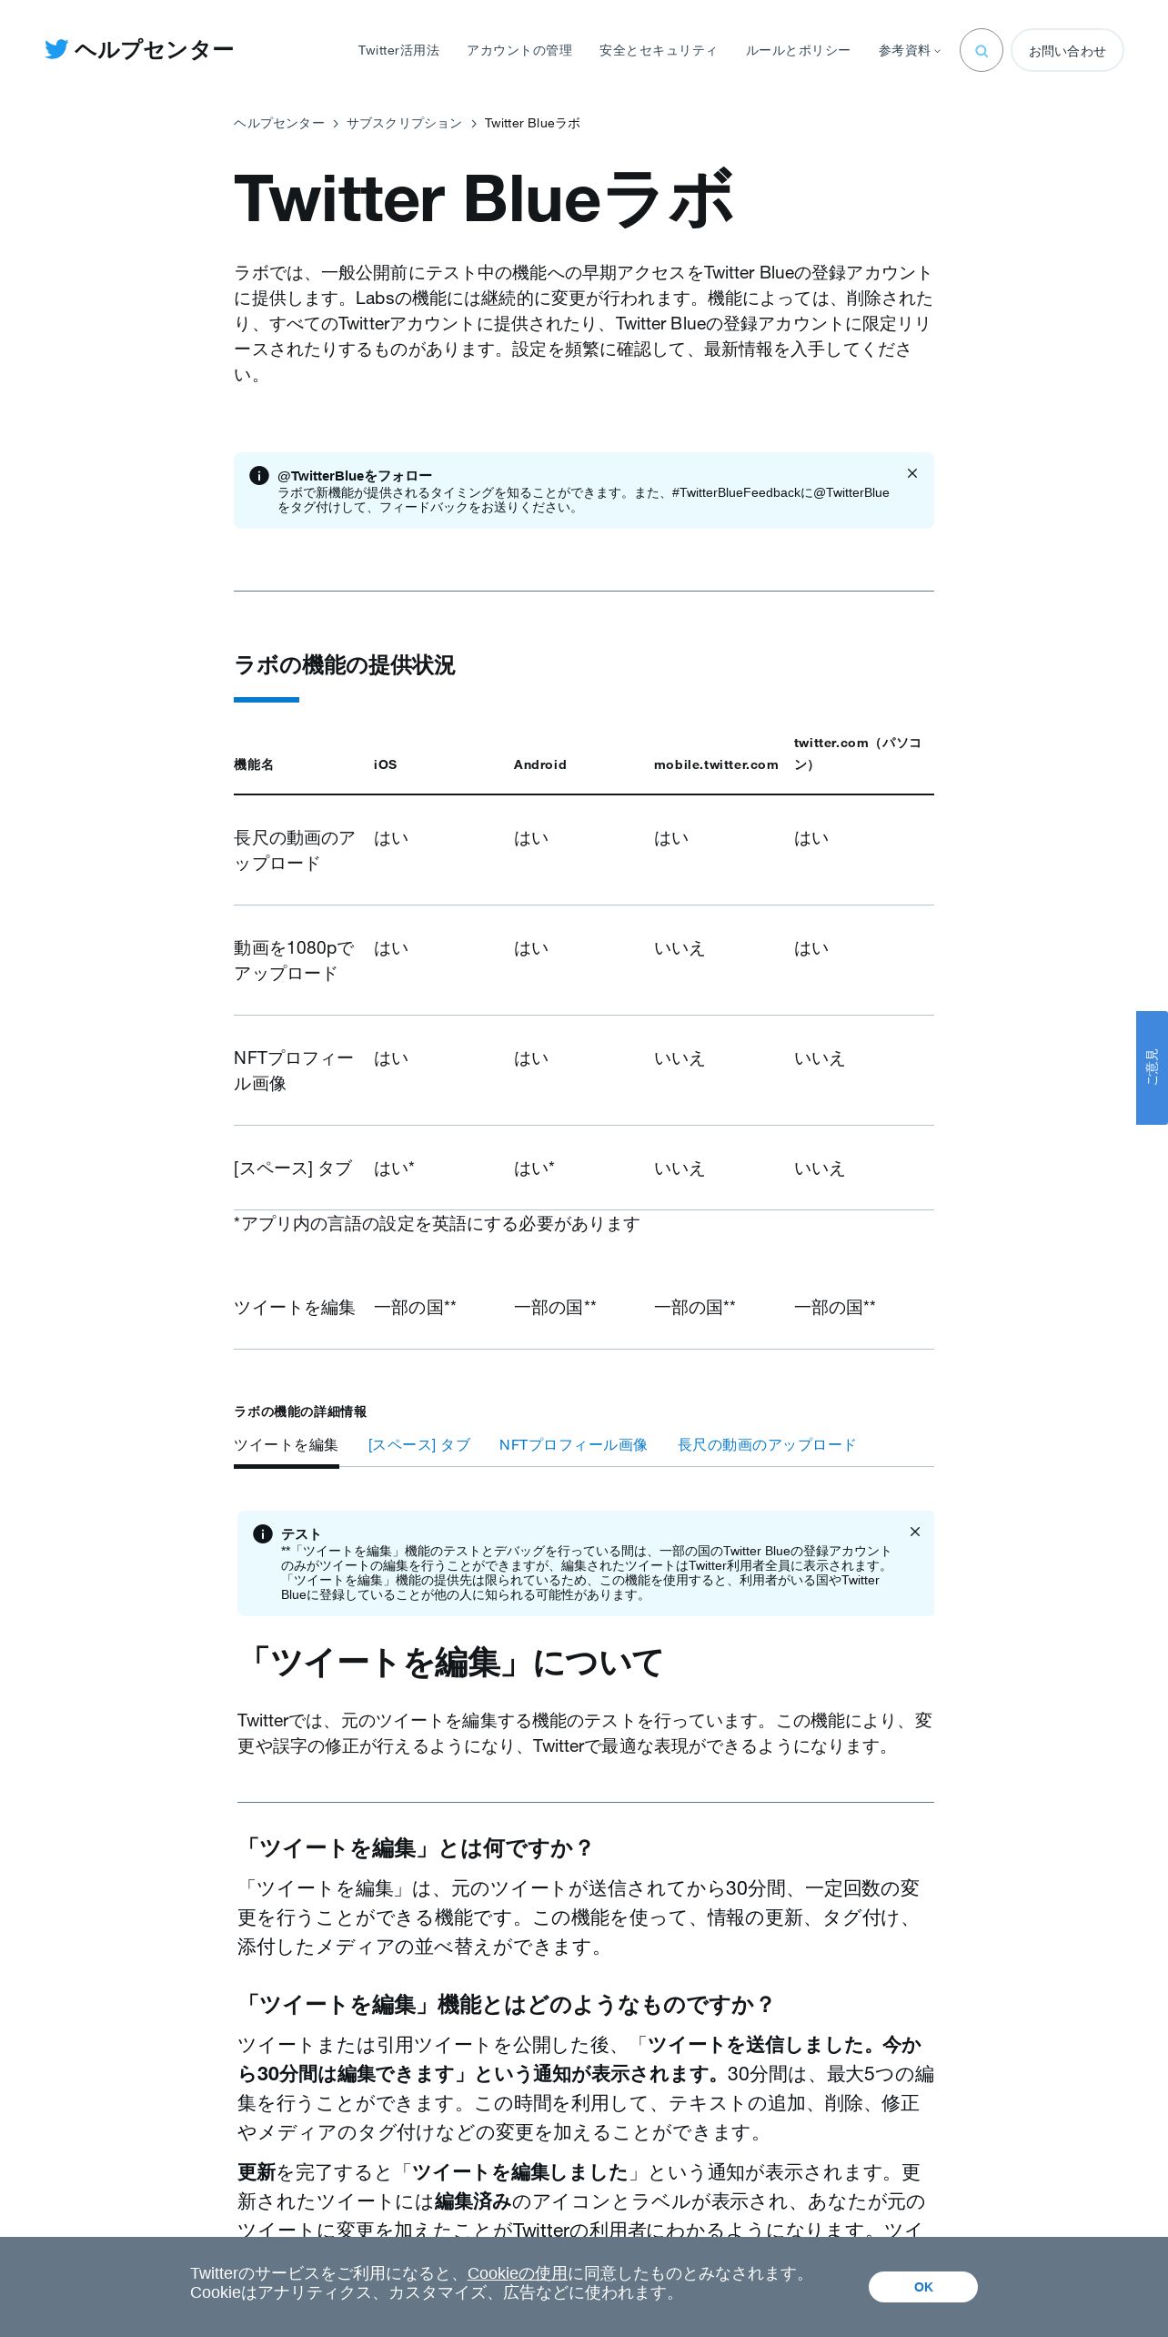
Task: Go to サブスクリプション breadcrumb link
Action: click(x=404, y=123)
